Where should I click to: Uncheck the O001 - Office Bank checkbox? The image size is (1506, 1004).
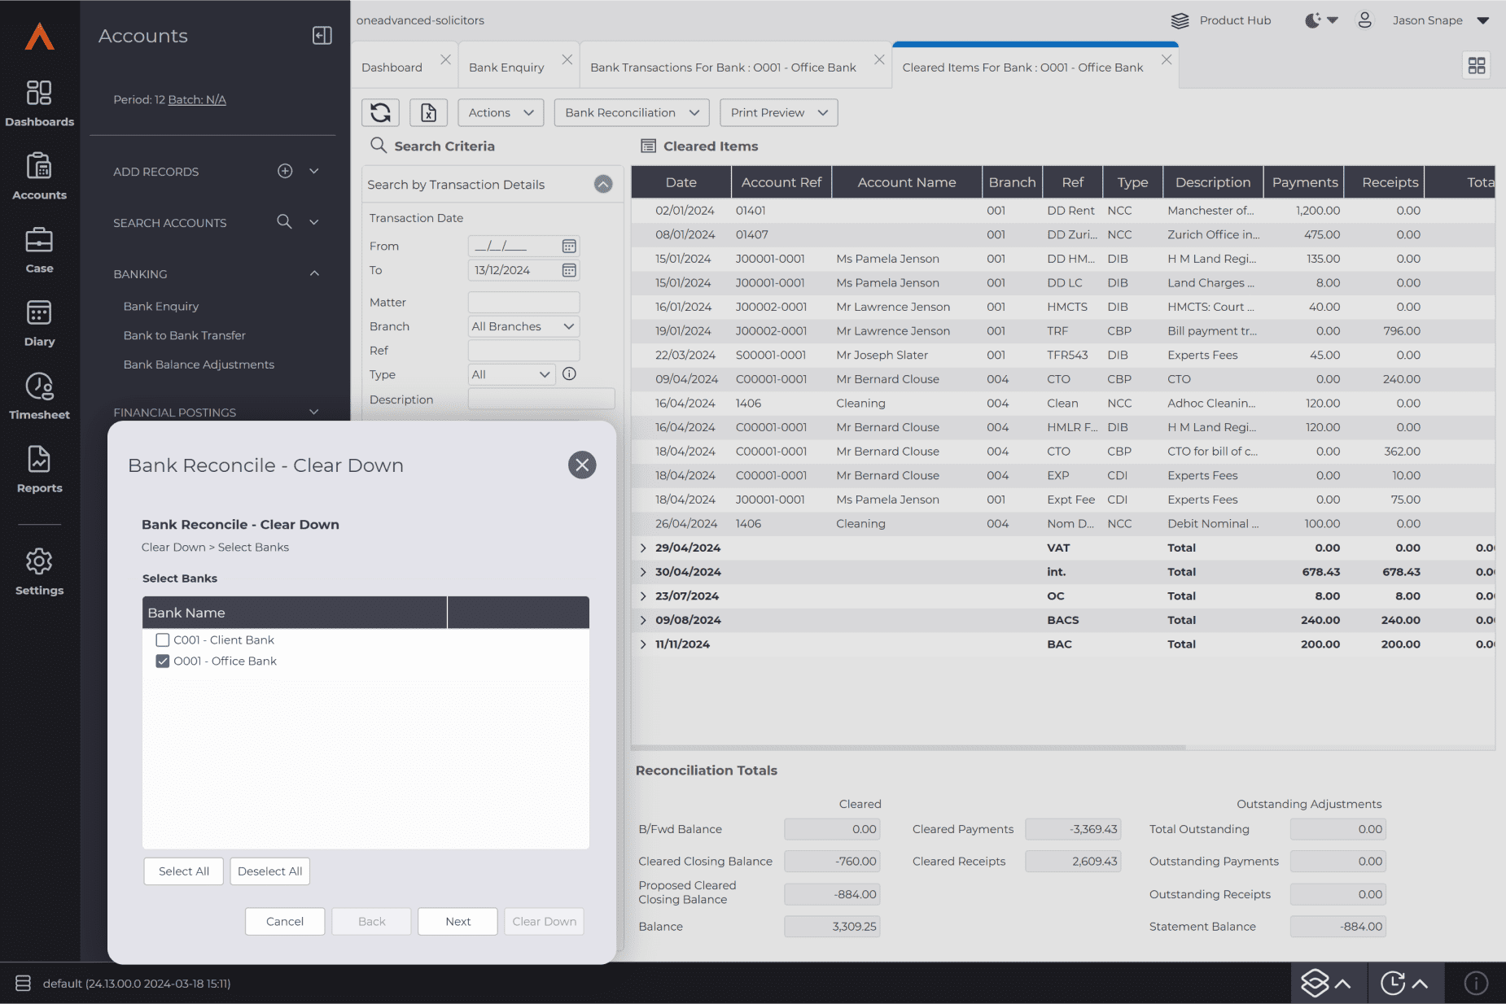163,661
